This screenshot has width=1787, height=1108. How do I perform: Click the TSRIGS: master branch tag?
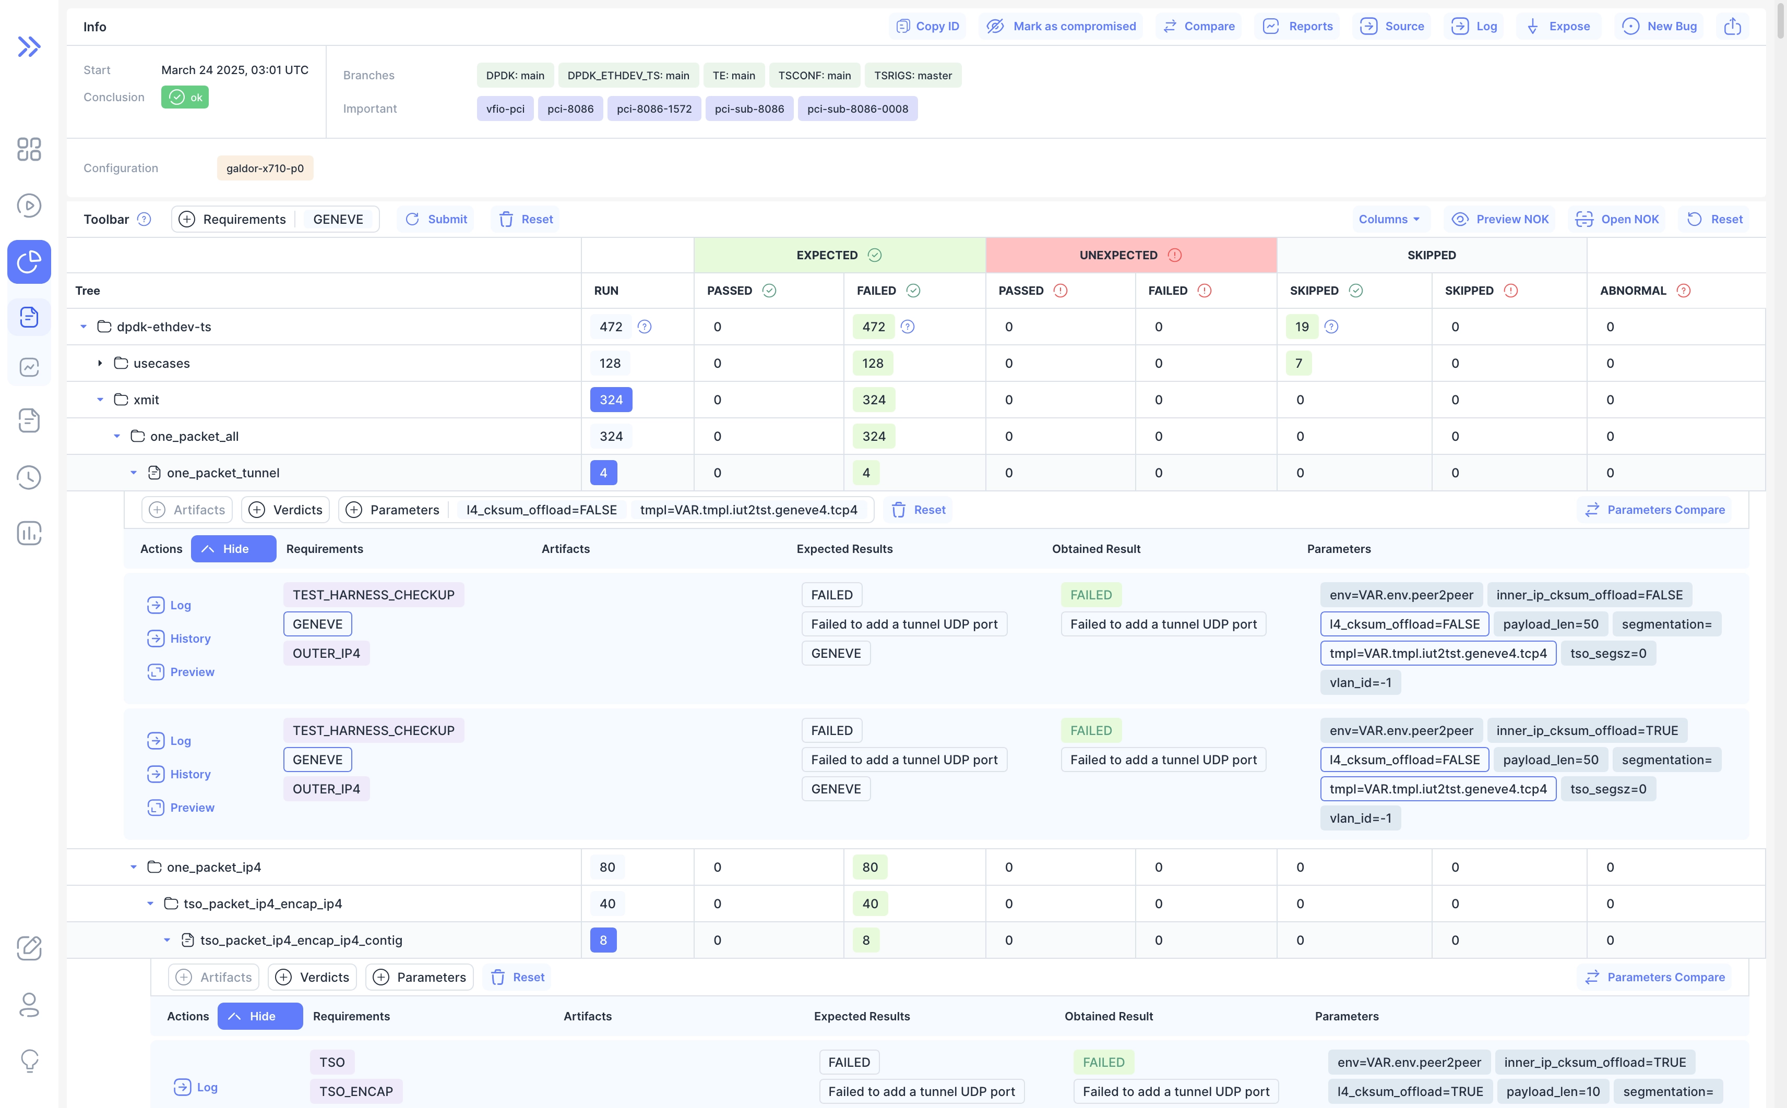coord(913,75)
